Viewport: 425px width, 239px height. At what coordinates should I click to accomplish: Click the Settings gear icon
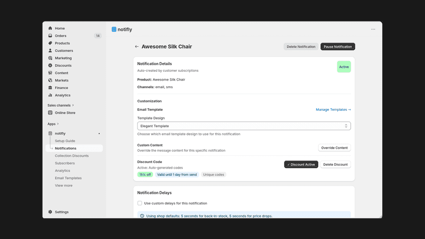[x=50, y=212]
